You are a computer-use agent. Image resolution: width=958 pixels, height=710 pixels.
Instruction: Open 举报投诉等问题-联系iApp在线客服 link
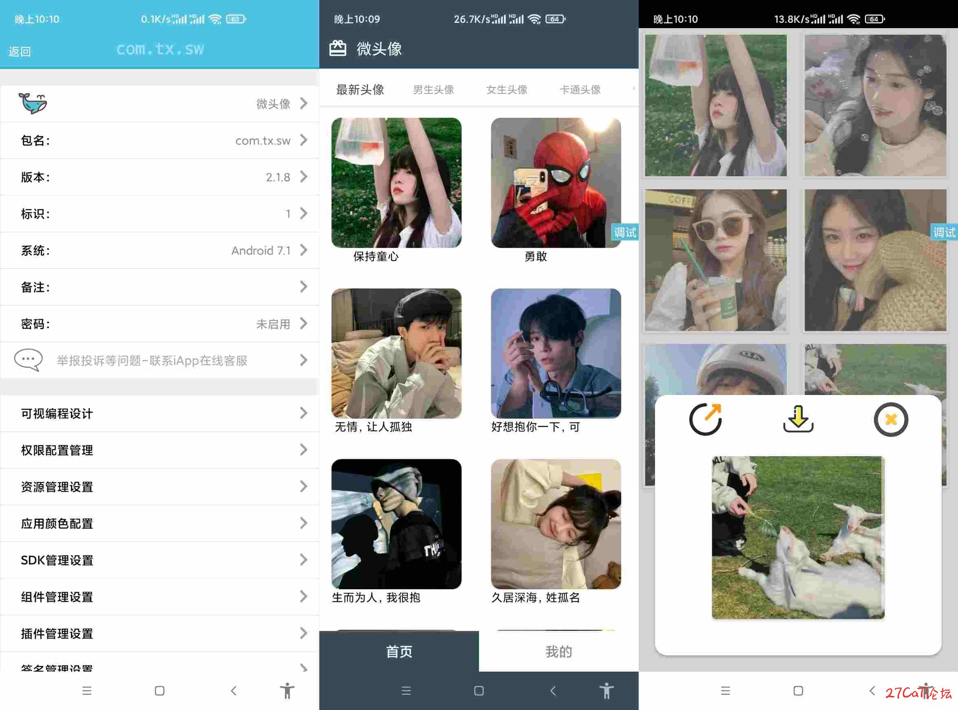[x=159, y=360]
